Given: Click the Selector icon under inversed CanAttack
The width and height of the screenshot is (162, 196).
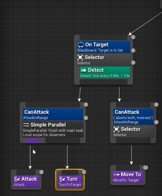Looking at the screenshot, I should click(116, 129).
